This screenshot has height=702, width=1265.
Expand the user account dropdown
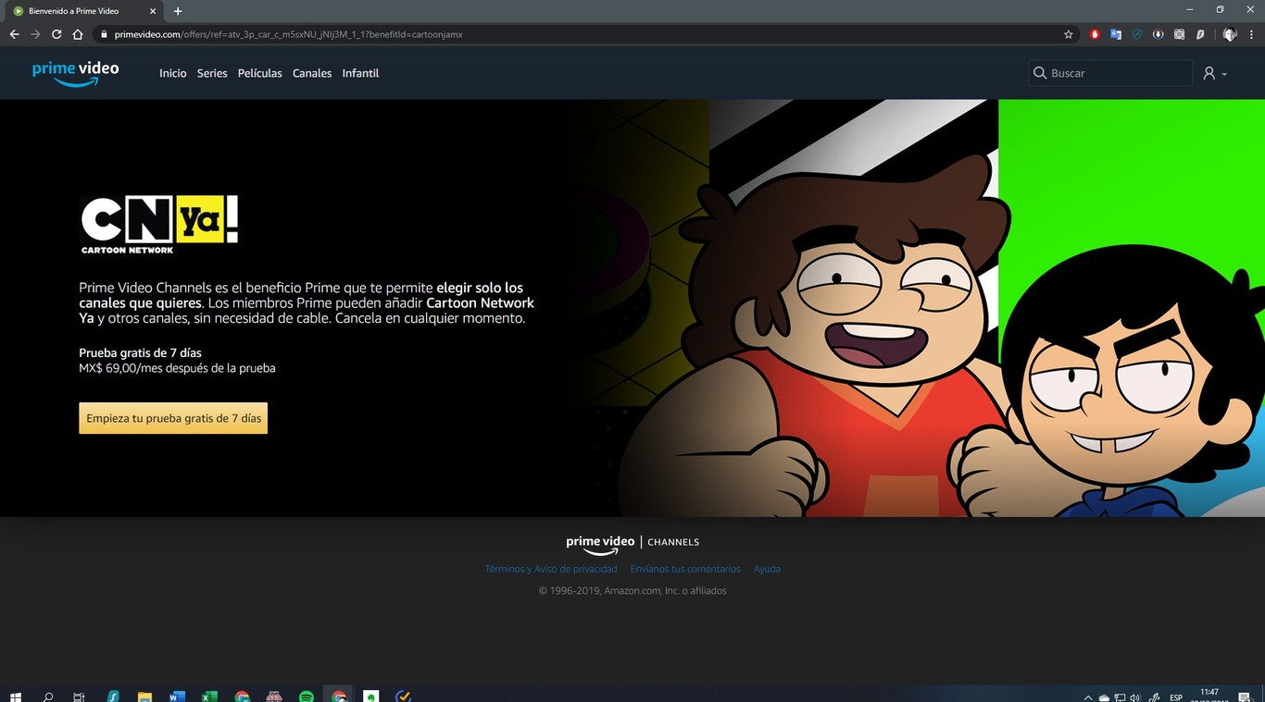tap(1215, 73)
